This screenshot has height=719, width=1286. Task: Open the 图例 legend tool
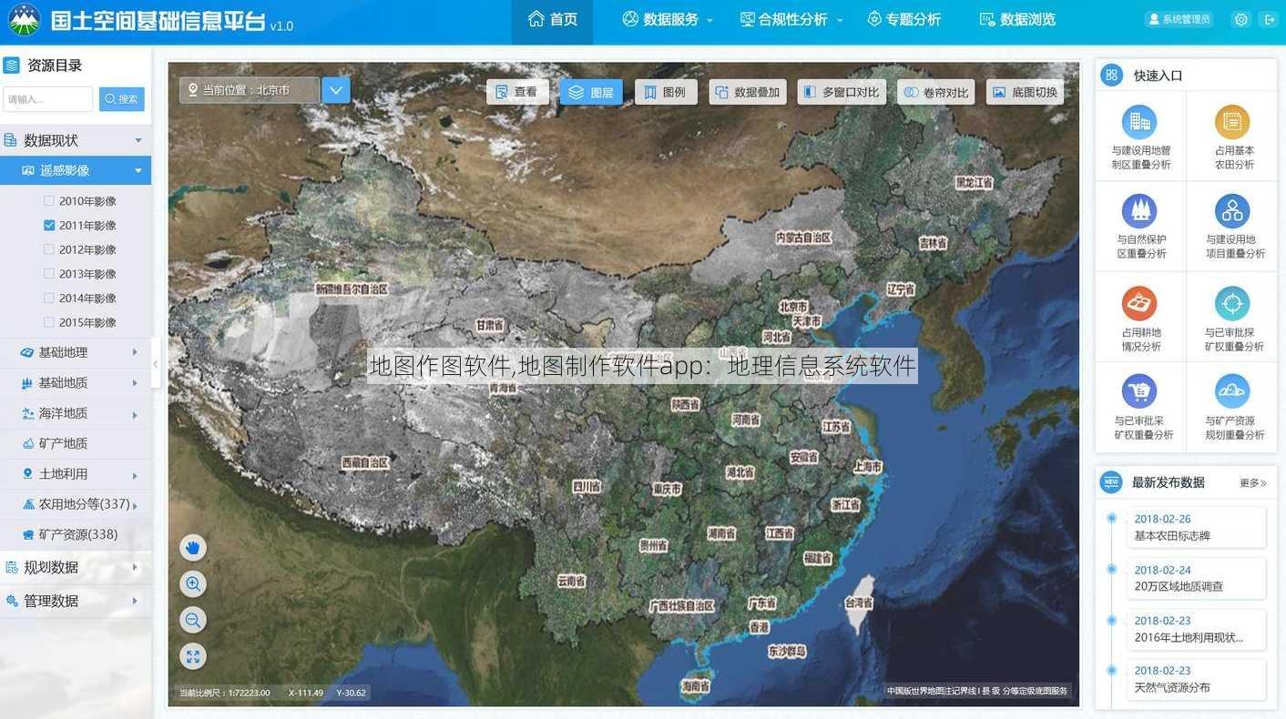tap(666, 92)
